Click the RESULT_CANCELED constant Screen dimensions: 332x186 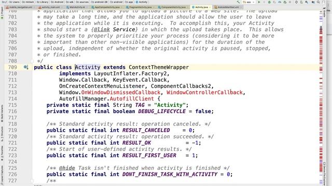click(146, 130)
